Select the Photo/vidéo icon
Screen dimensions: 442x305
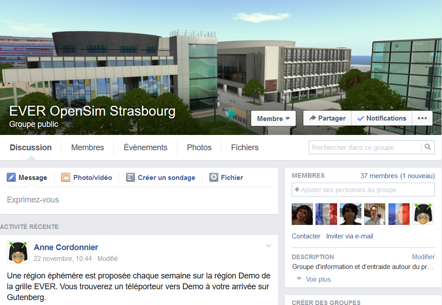66,177
